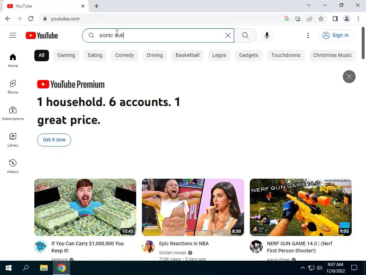Open the notification center icon

coord(354,268)
